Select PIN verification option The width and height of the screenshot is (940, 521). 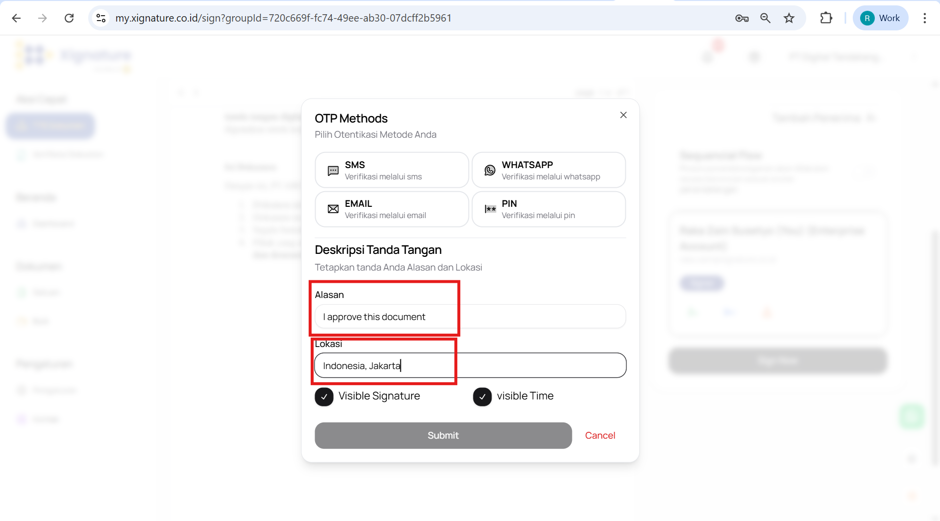[x=548, y=209]
